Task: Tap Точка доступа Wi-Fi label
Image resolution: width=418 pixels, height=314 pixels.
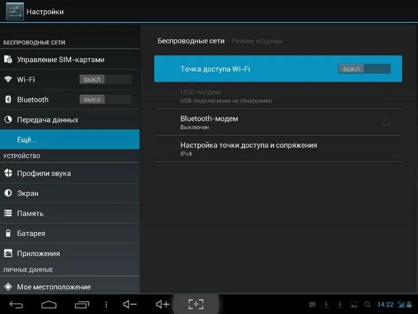Action: (x=215, y=69)
